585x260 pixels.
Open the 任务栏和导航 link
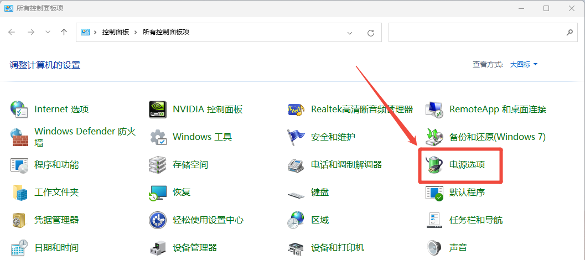coord(475,220)
